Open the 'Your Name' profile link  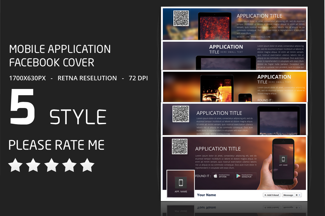[206, 195]
